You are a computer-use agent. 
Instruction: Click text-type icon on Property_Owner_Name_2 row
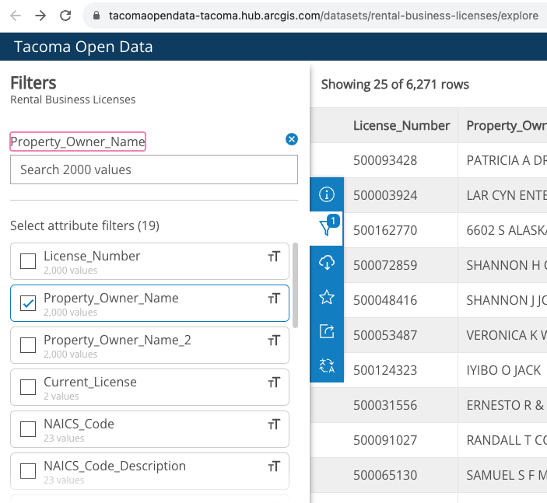pyautogui.click(x=274, y=341)
